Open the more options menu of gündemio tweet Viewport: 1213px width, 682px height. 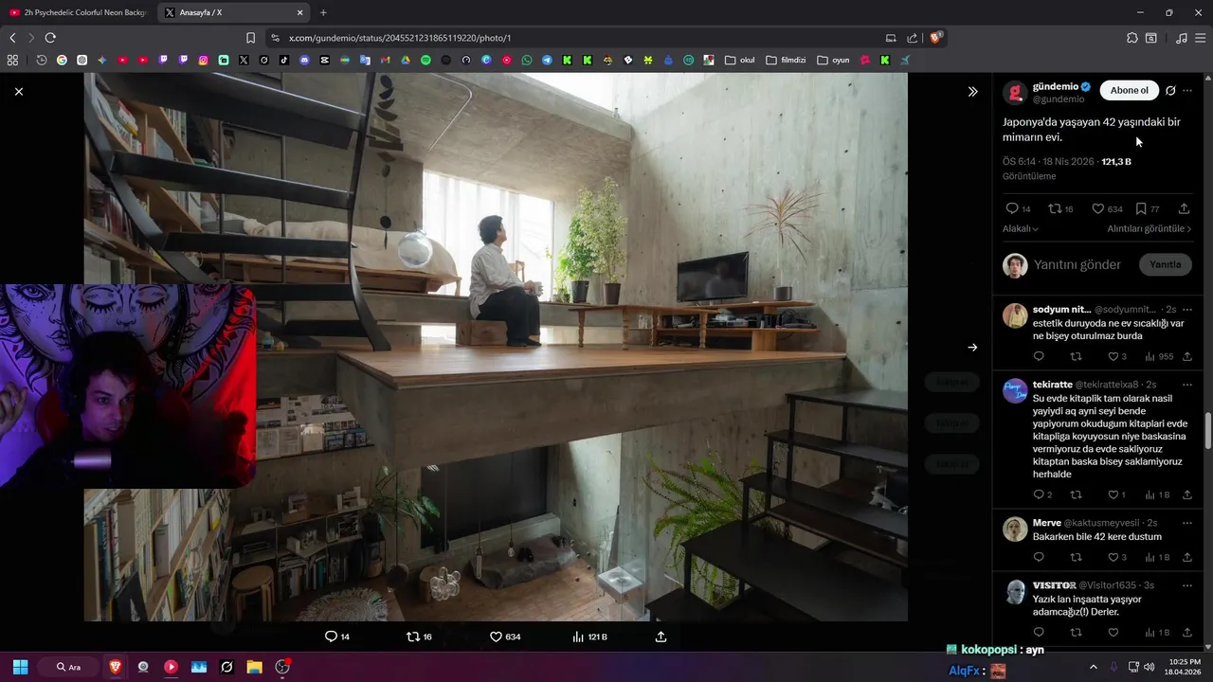(1187, 91)
